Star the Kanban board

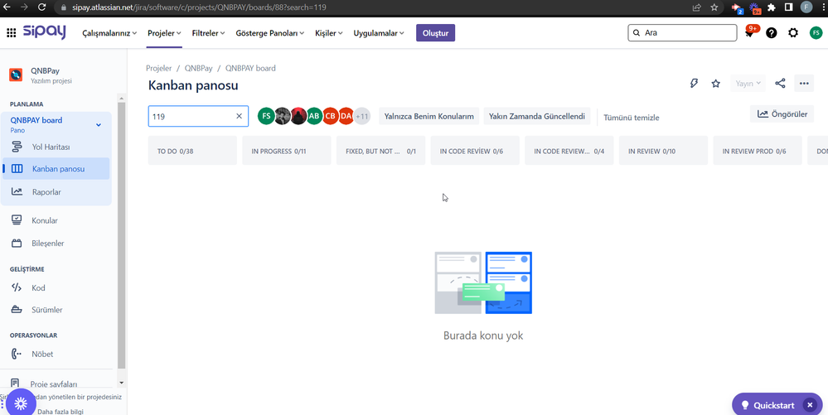715,84
